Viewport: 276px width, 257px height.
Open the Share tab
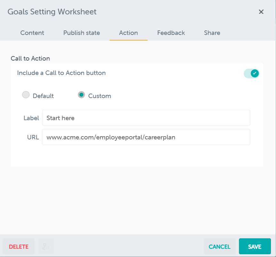click(212, 33)
